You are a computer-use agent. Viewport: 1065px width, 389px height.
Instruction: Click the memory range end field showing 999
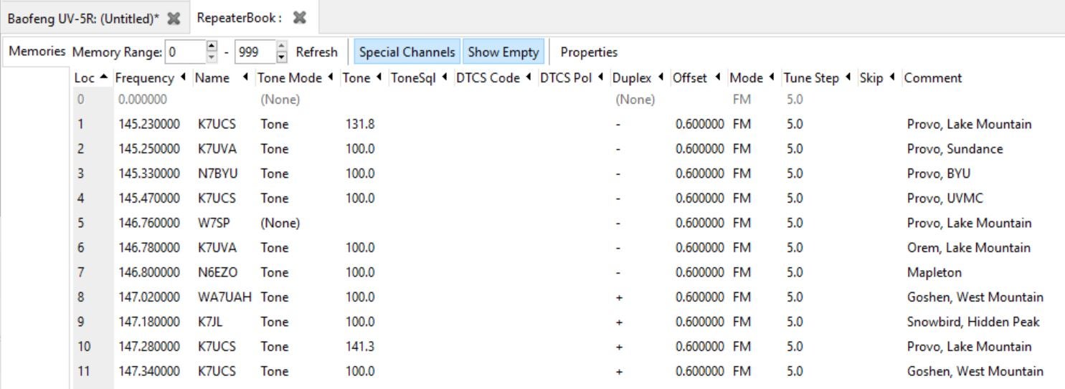(255, 52)
